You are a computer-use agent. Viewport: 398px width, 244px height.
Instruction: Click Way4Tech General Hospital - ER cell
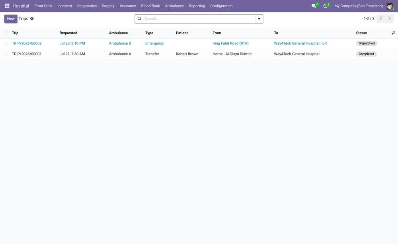pos(300,43)
